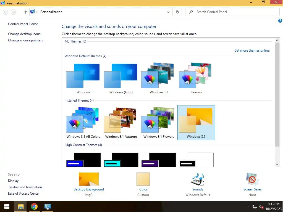Click the search magnifier icon

click(191, 12)
